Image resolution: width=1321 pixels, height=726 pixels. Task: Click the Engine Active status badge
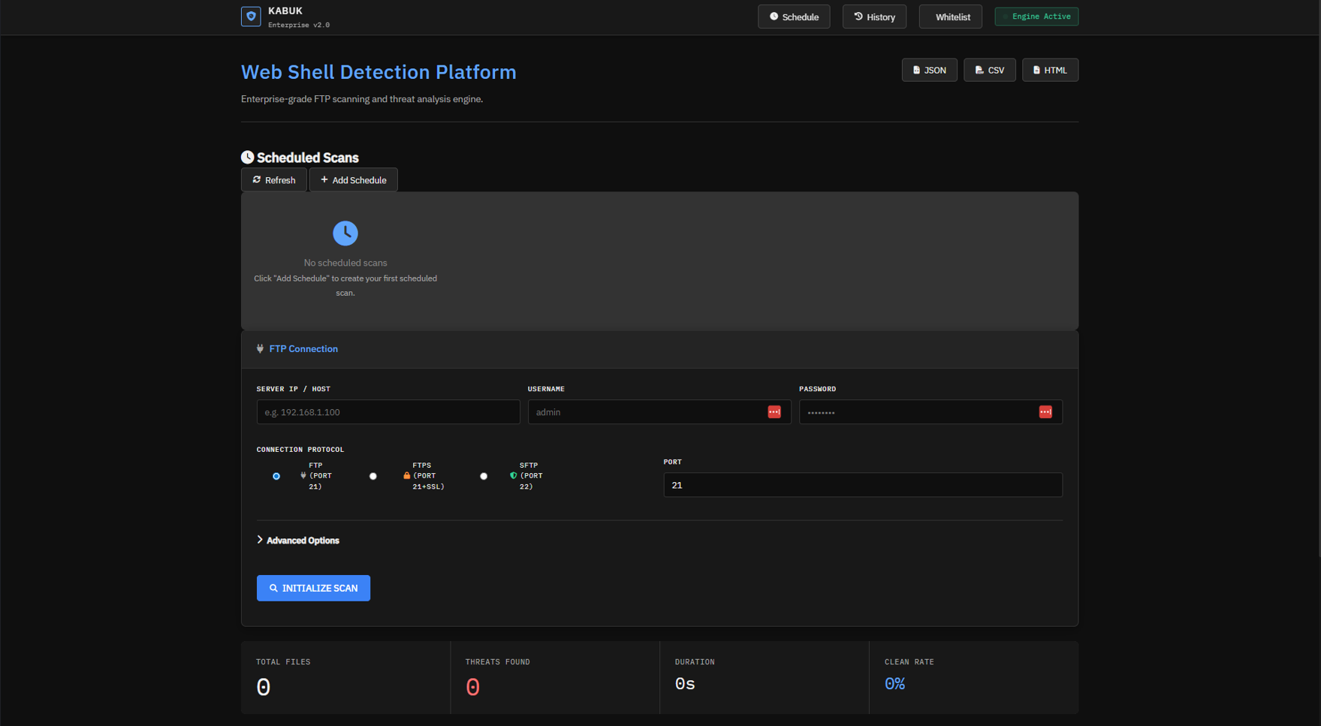tap(1036, 17)
